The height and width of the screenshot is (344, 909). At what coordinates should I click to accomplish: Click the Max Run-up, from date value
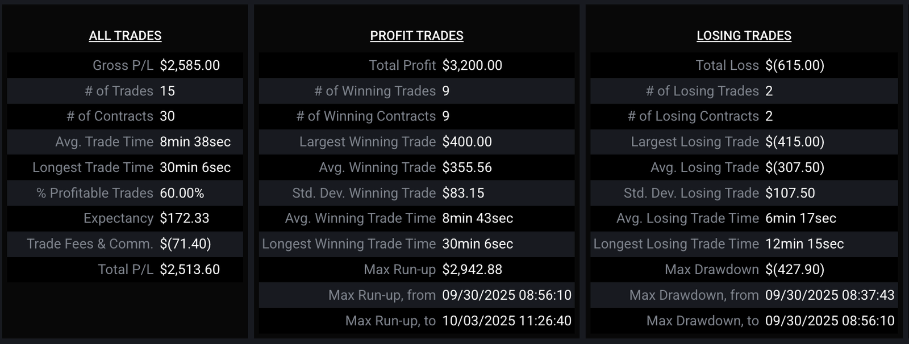(507, 295)
